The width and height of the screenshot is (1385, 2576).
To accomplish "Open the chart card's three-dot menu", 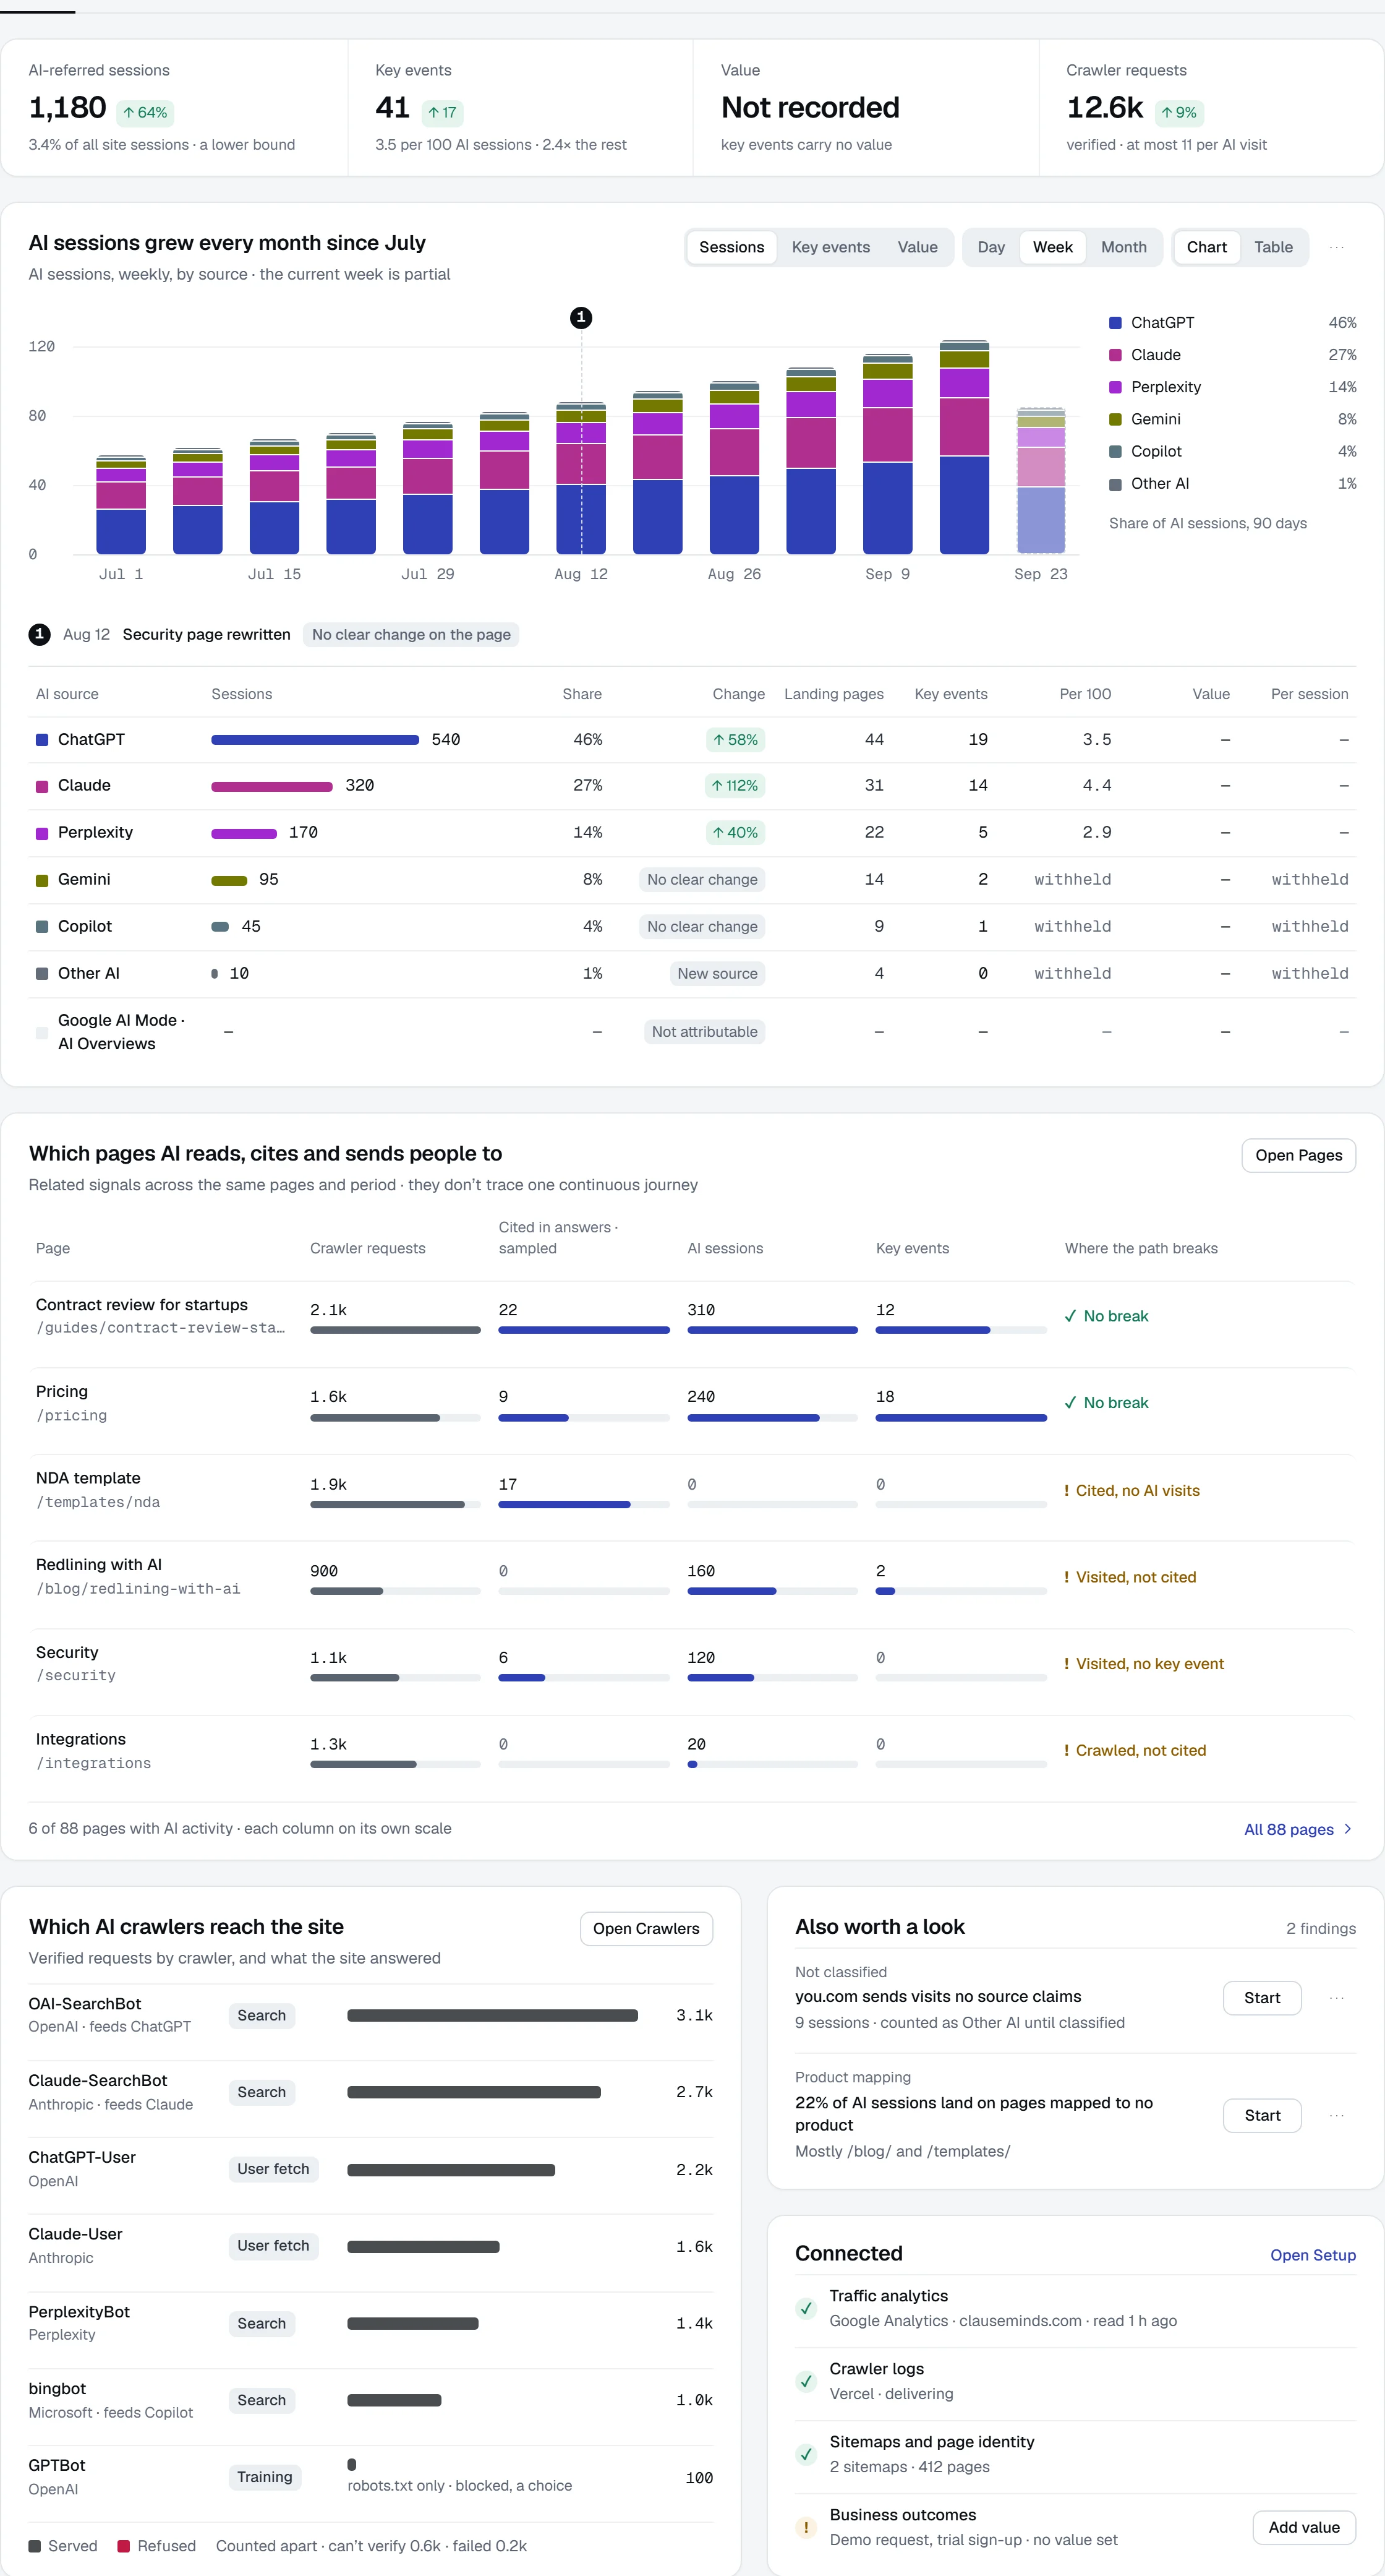I will pos(1336,247).
